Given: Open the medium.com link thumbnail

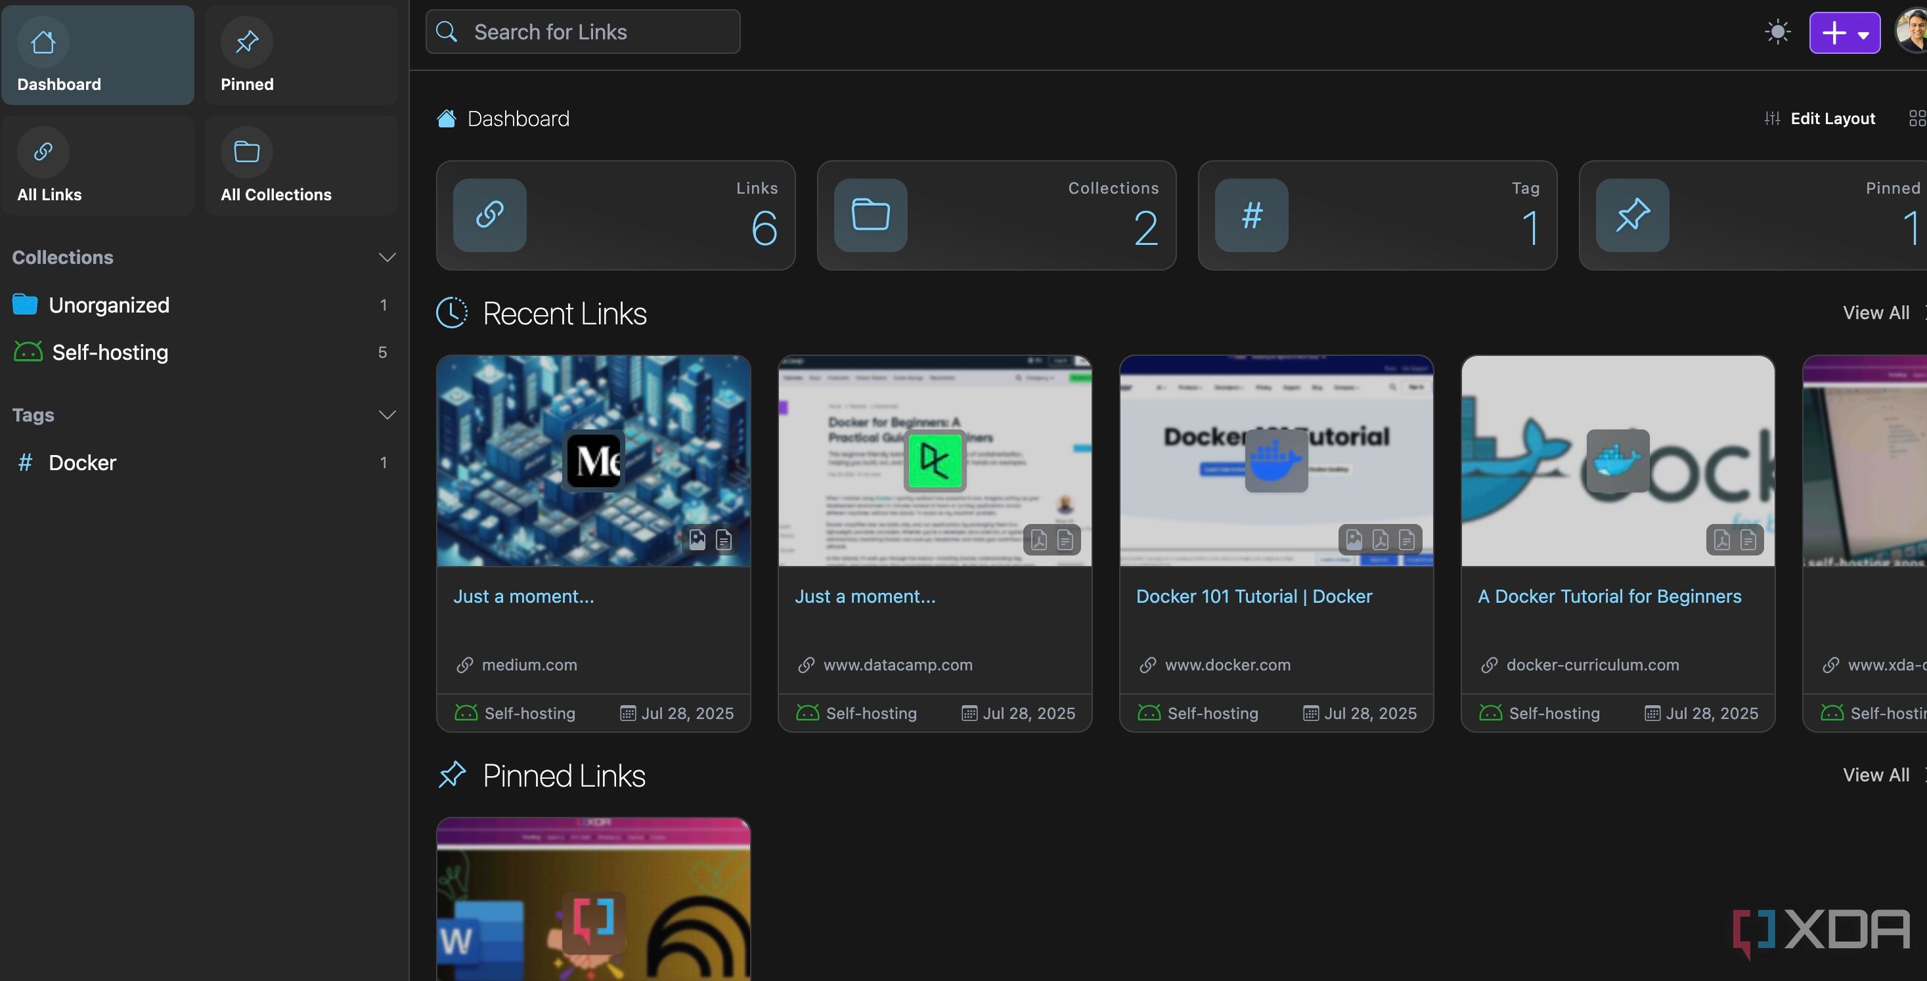Looking at the screenshot, I should tap(593, 460).
